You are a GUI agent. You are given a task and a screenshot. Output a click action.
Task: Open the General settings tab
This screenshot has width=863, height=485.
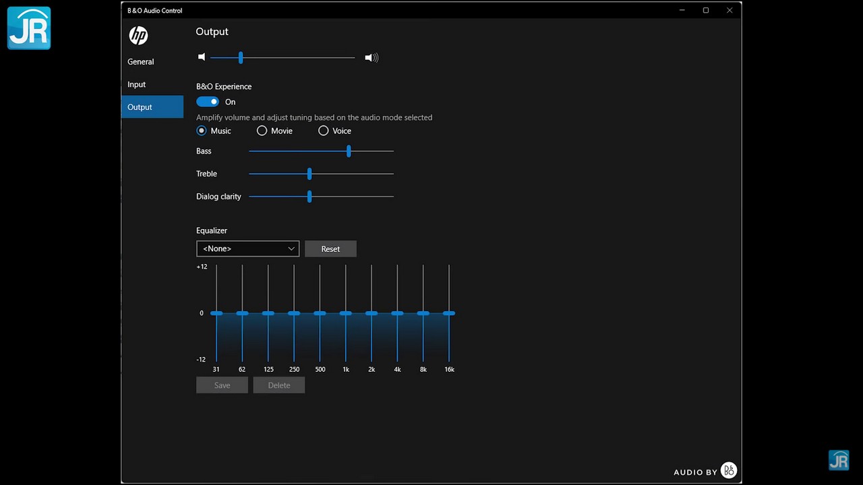141,62
